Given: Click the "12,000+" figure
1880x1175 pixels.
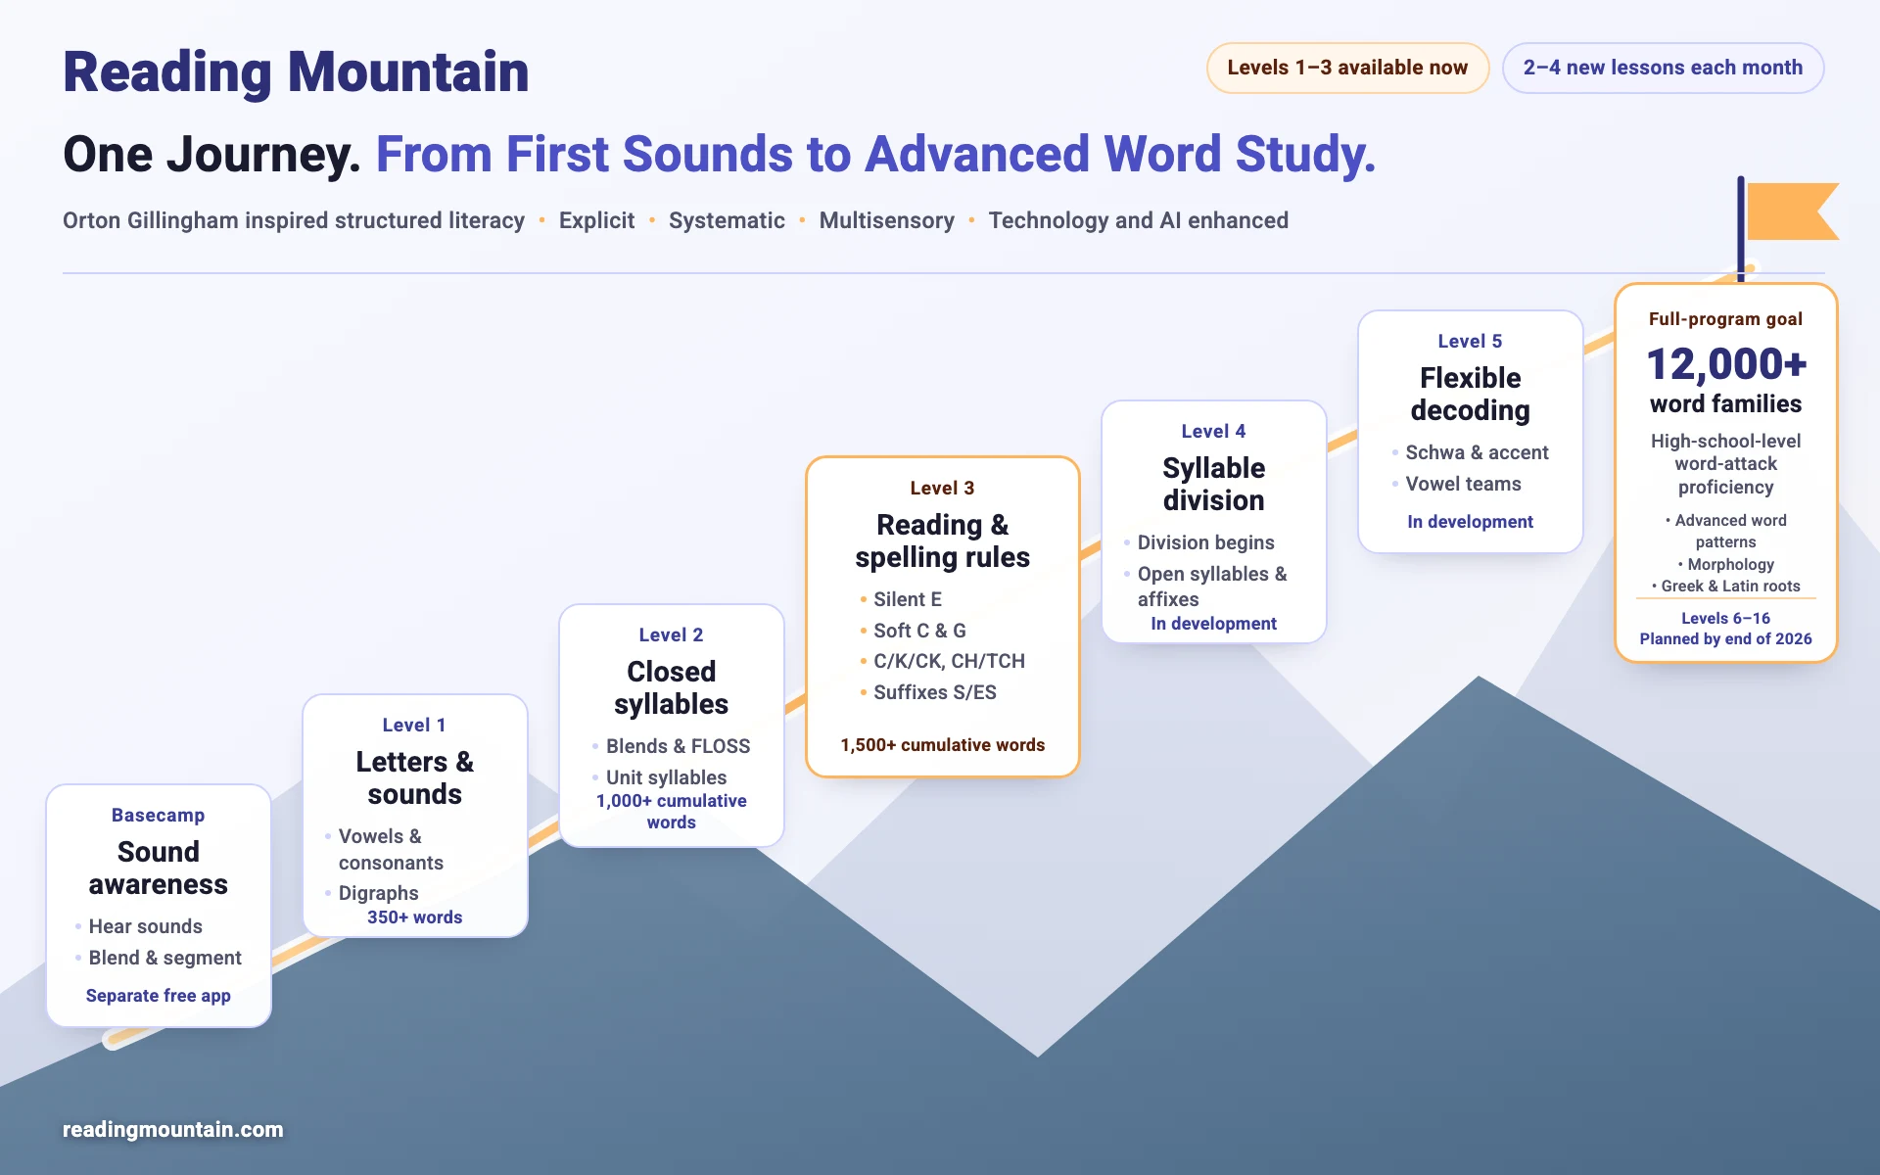Looking at the screenshot, I should (1725, 364).
